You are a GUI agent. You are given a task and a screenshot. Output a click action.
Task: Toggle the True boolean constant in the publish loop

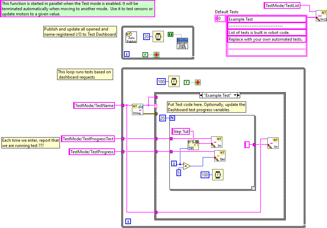170,34
